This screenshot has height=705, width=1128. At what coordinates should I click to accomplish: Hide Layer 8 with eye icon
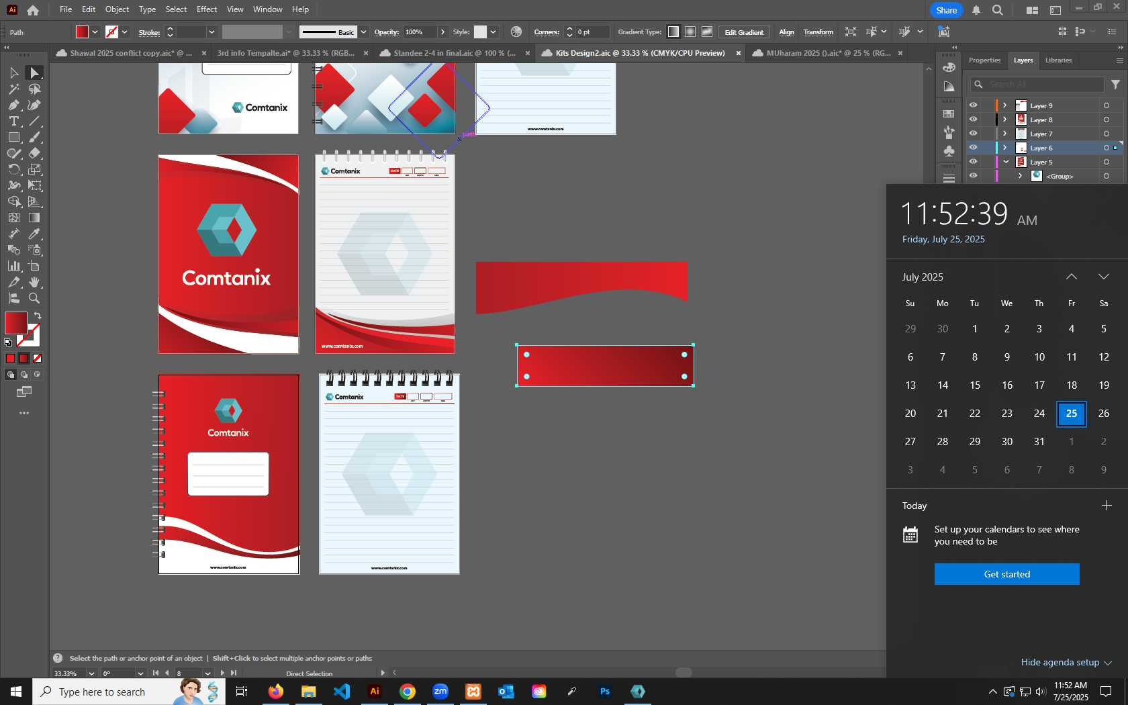tap(973, 120)
